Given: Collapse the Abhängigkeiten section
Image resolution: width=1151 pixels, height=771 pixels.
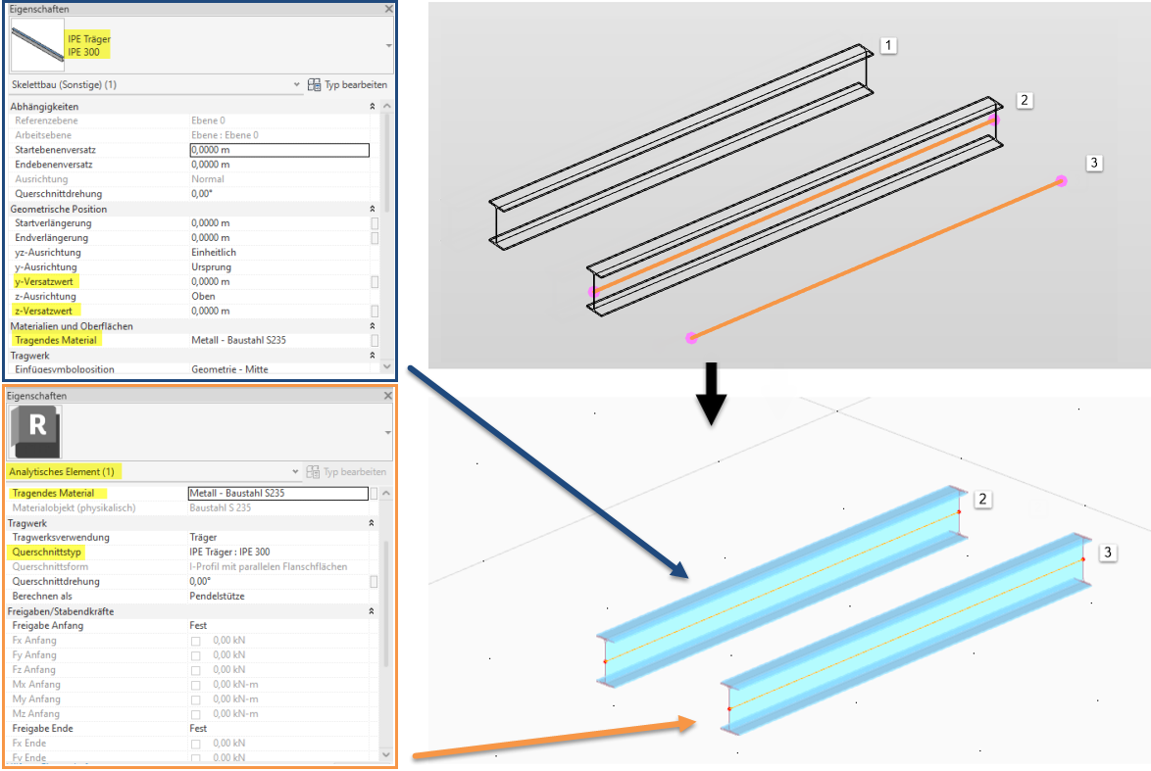Looking at the screenshot, I should 373,107.
